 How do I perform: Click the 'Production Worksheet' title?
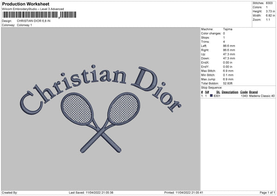click(25, 4)
